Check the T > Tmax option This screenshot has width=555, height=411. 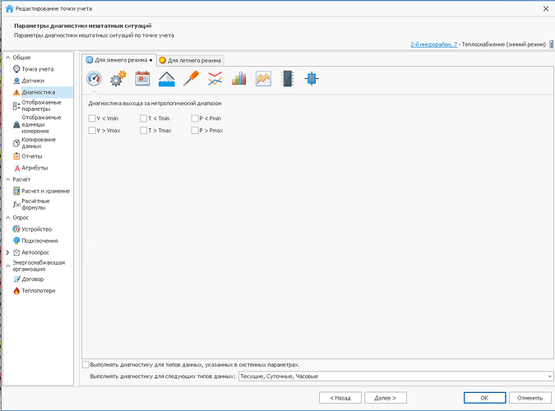pos(144,131)
